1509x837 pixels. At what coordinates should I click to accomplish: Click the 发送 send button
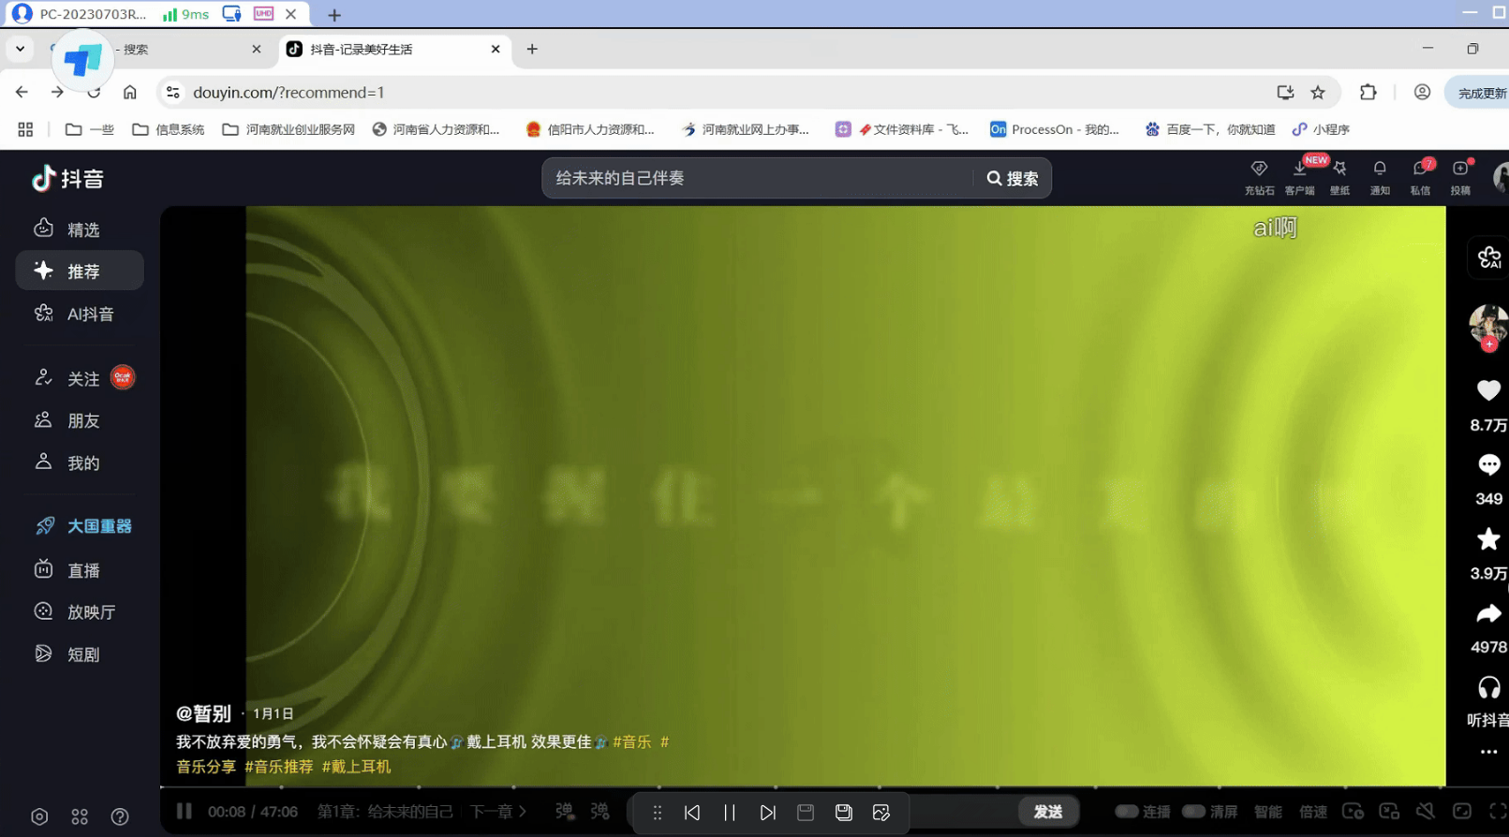pyautogui.click(x=1048, y=812)
